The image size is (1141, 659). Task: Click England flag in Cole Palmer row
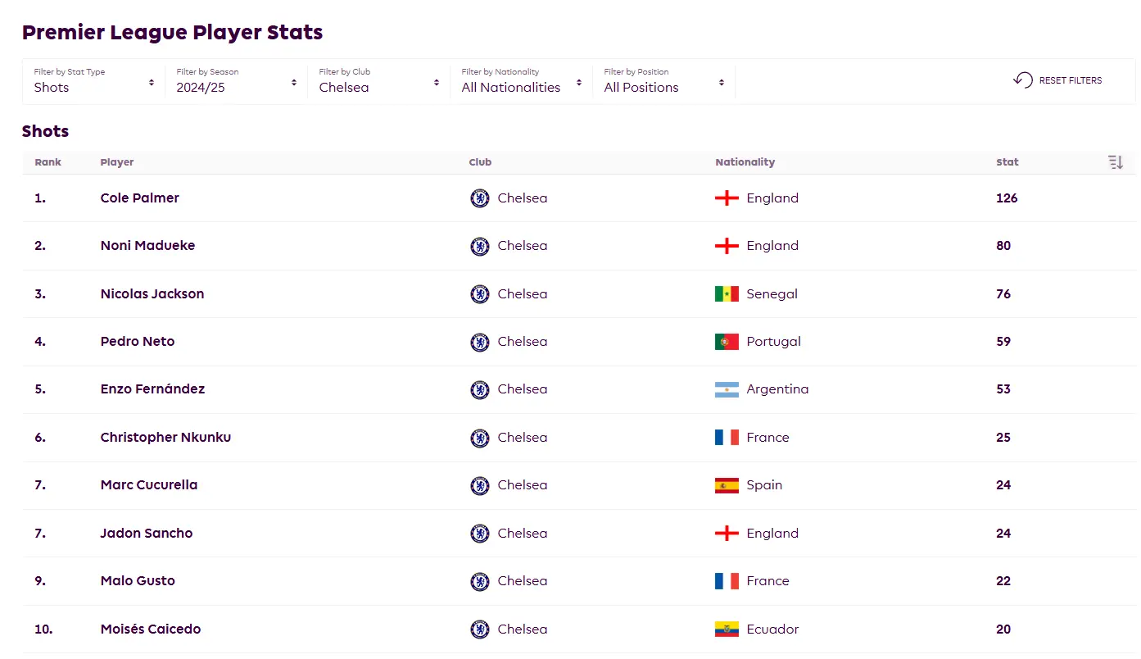point(727,198)
